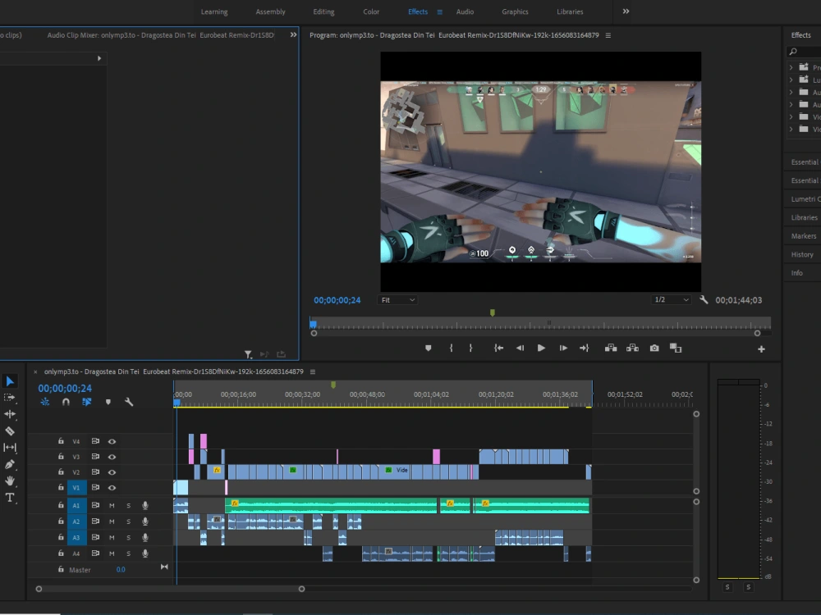821x615 pixels.
Task: Click Go to In point
Action: (x=498, y=348)
